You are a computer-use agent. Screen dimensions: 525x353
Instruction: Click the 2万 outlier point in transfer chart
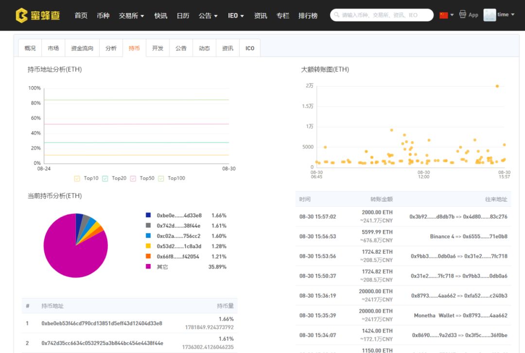(x=497, y=86)
